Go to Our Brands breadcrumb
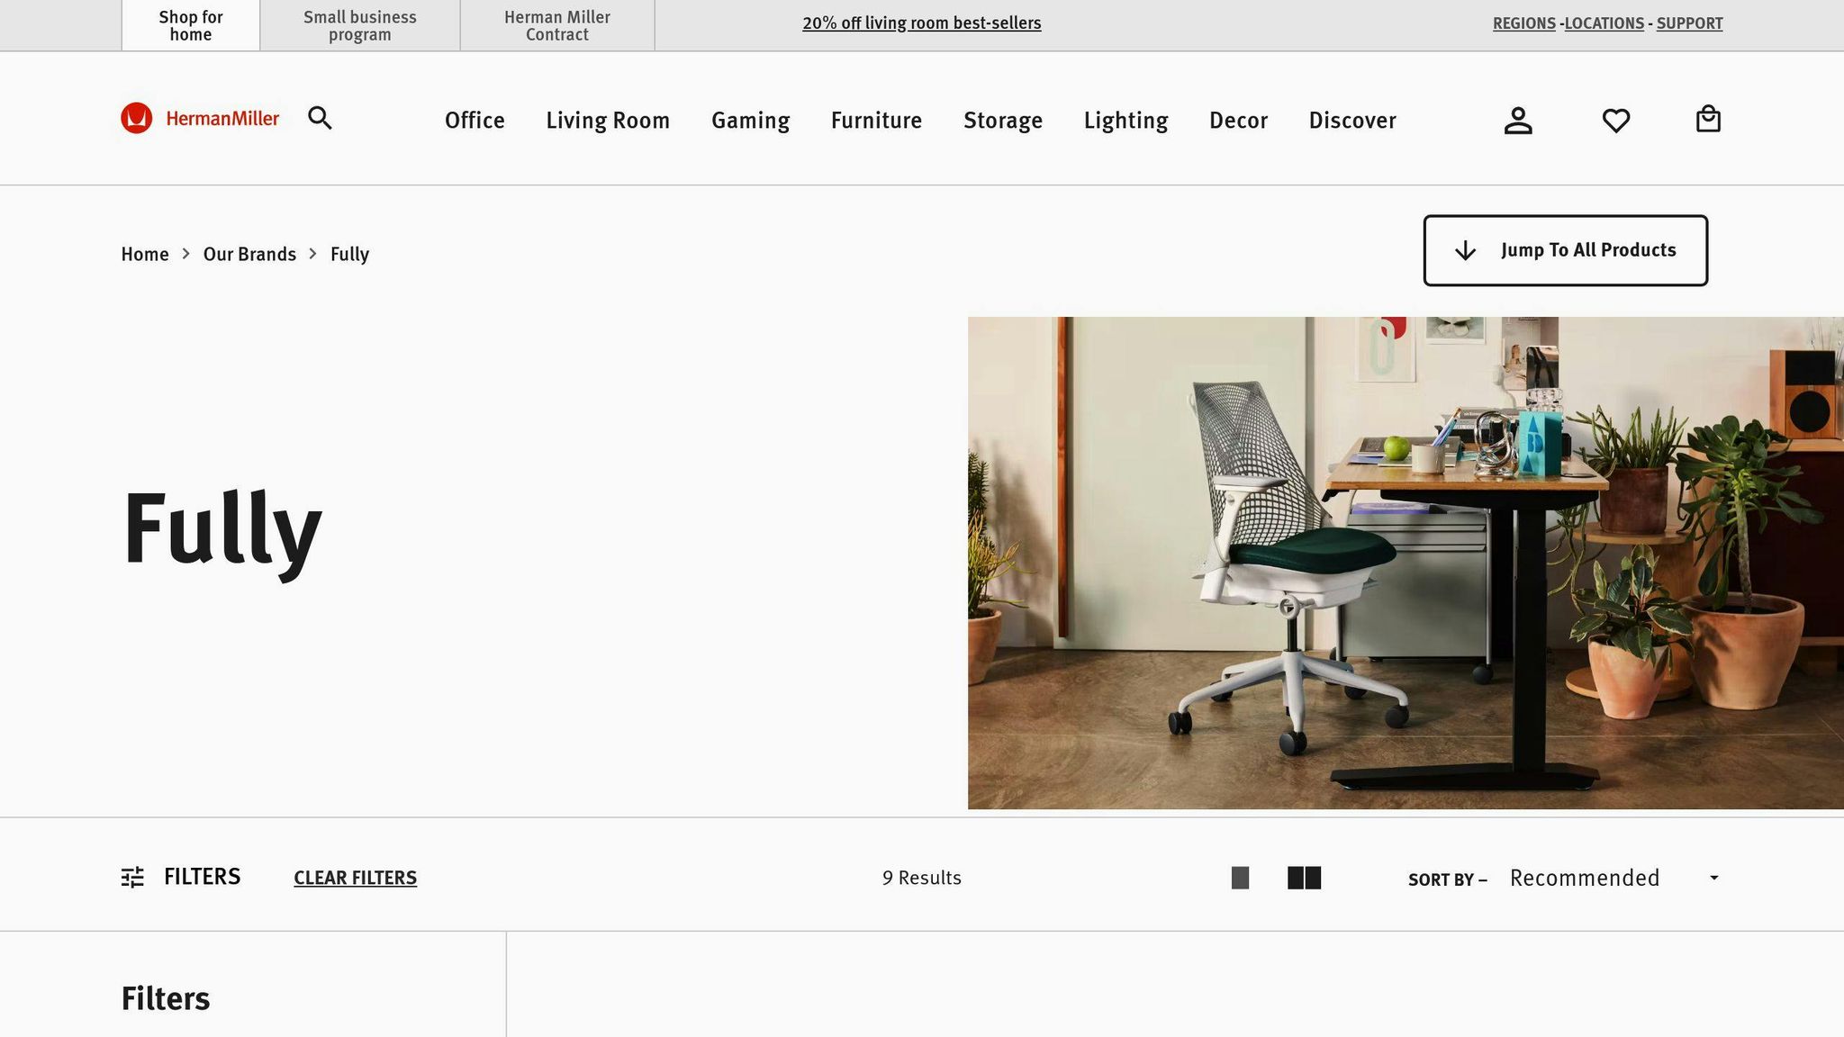Screen dimensions: 1844x1037 click(249, 254)
